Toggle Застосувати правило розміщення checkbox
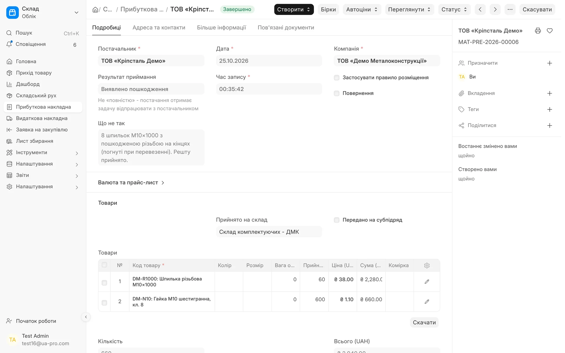Image resolution: width=565 pixels, height=353 pixels. click(x=337, y=78)
